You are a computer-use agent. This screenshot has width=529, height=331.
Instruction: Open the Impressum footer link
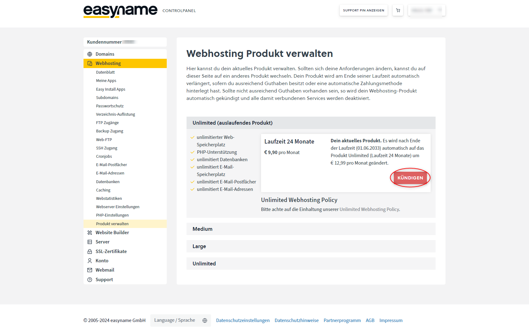click(391, 320)
